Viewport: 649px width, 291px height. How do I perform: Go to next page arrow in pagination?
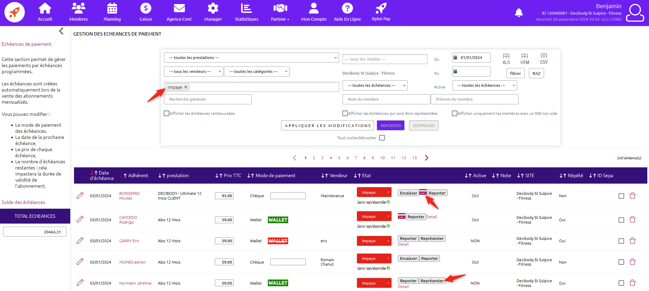pos(427,158)
